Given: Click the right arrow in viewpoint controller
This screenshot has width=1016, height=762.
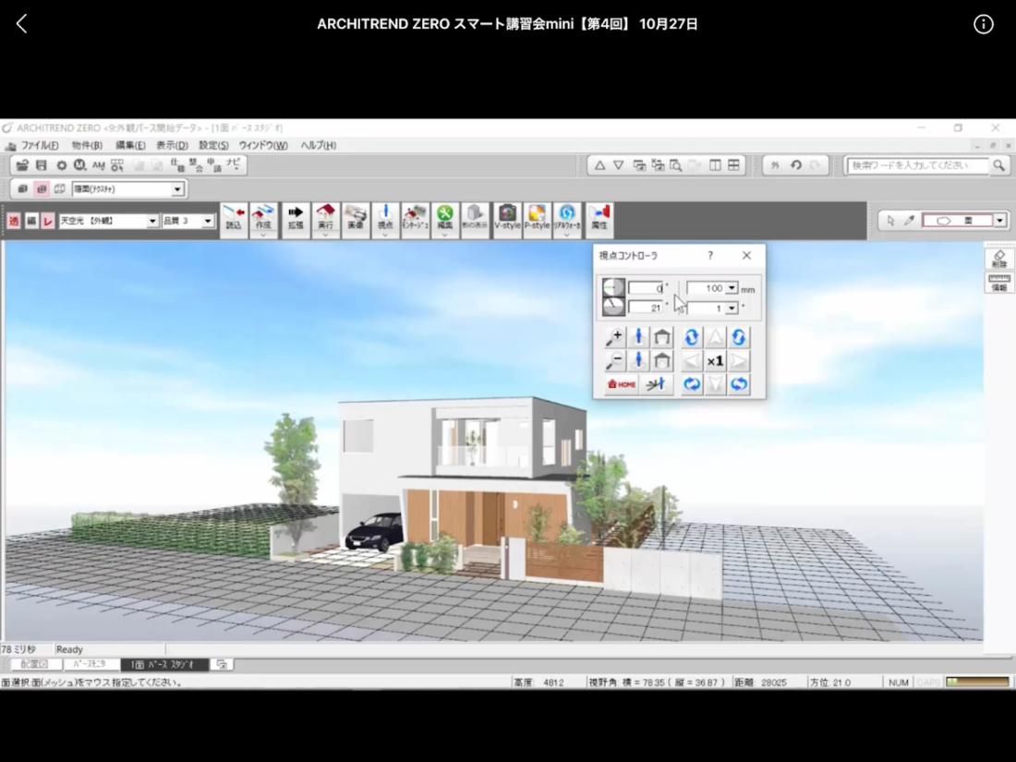Looking at the screenshot, I should [x=739, y=361].
